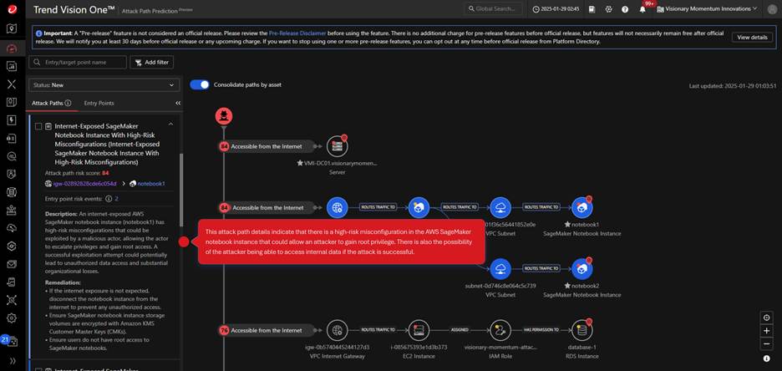
Task: Open the lightning bolt sidebar icon
Action: pyautogui.click(x=12, y=120)
